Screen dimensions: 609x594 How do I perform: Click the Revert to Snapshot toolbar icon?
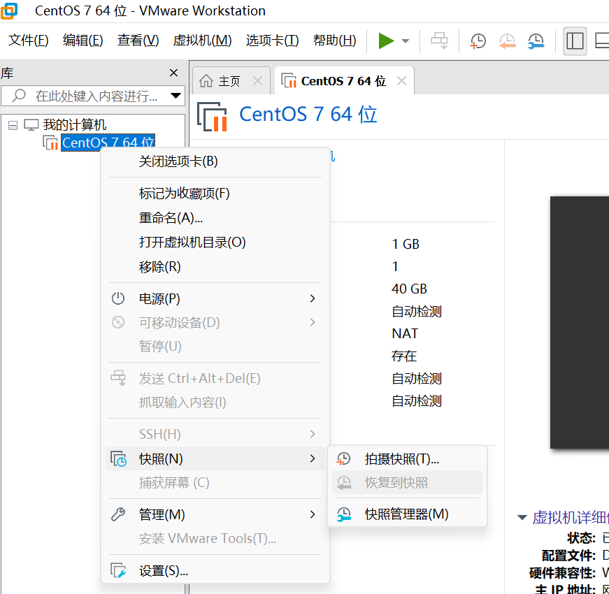coord(507,41)
